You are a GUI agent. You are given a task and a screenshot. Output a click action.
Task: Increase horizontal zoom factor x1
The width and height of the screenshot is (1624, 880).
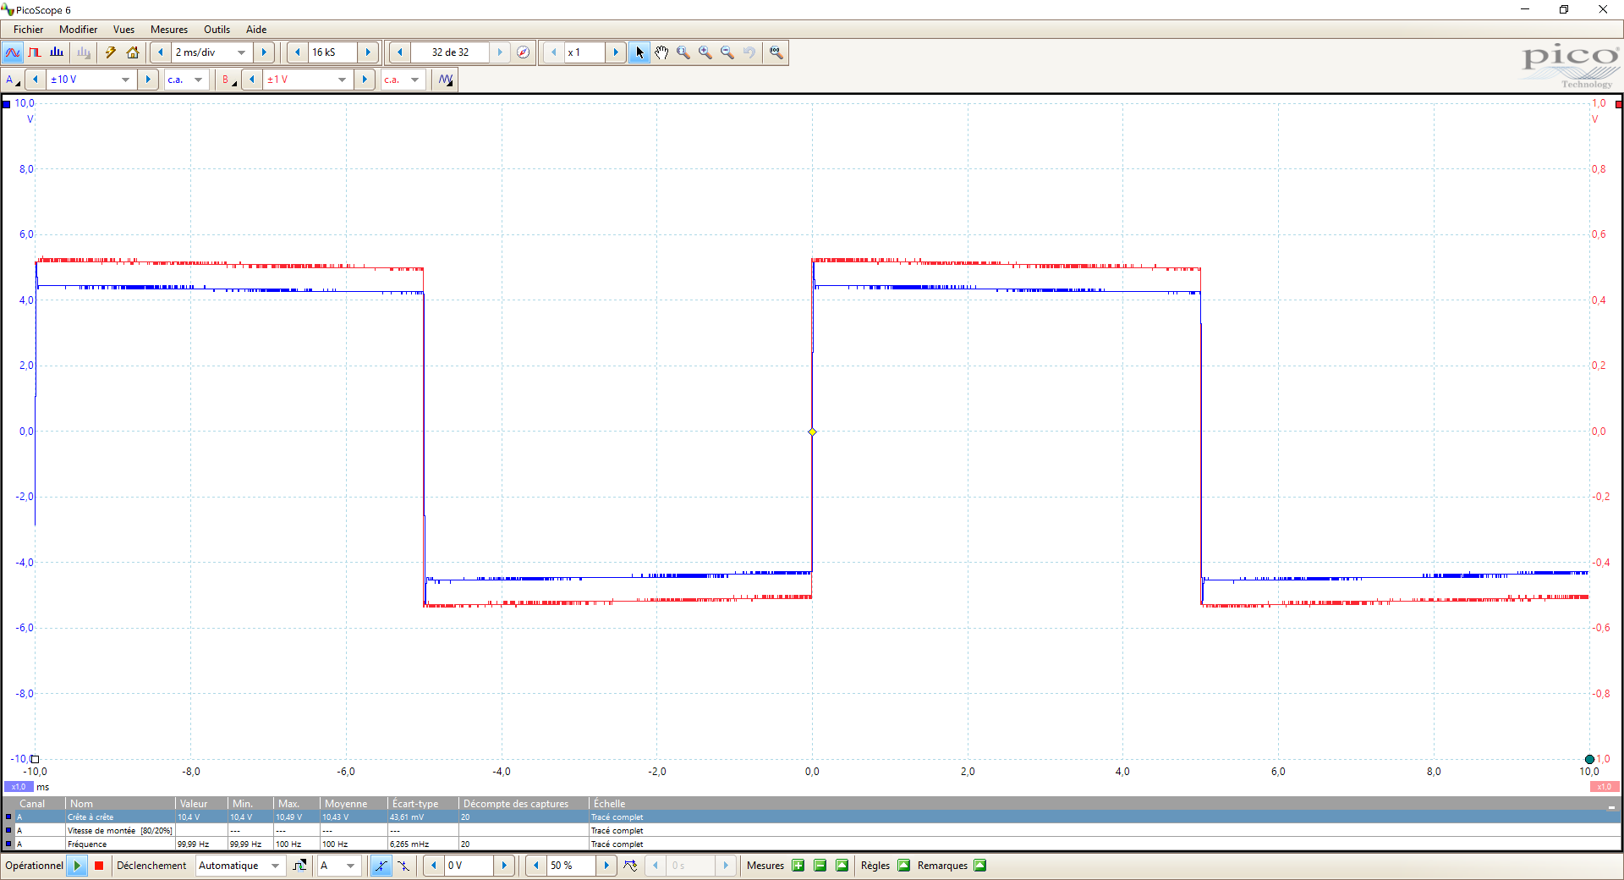click(616, 52)
